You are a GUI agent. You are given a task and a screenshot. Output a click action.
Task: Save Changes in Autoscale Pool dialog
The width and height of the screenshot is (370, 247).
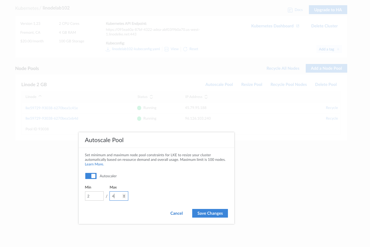(210, 213)
